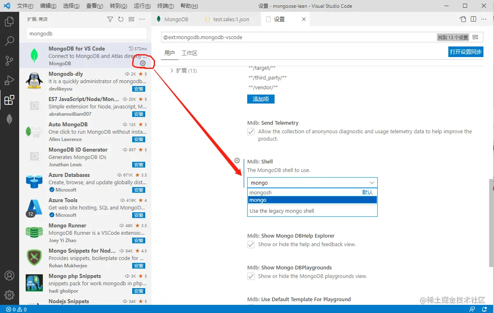Select the Mongodb-dly penguin extension icon

click(x=34, y=81)
